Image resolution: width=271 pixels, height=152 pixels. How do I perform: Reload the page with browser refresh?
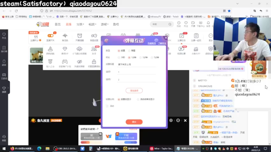(16, 11)
